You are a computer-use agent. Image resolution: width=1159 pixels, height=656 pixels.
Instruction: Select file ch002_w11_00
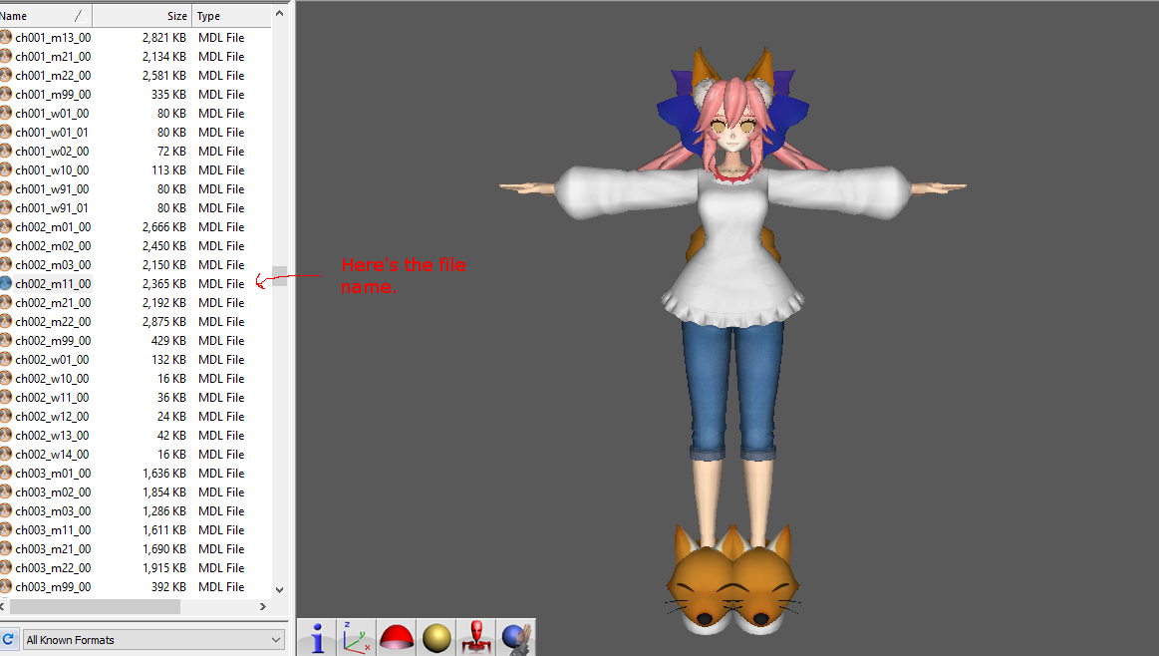click(52, 397)
